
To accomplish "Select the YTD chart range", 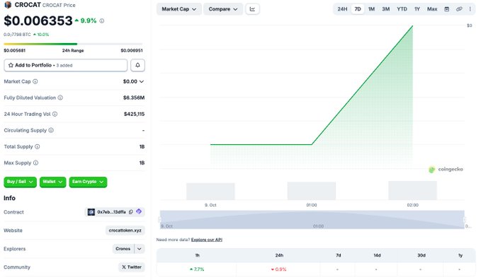I will (x=402, y=9).
